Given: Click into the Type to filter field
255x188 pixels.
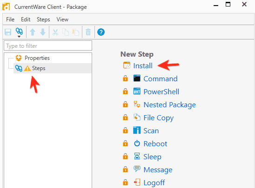Looking at the screenshot, I should [48, 46].
